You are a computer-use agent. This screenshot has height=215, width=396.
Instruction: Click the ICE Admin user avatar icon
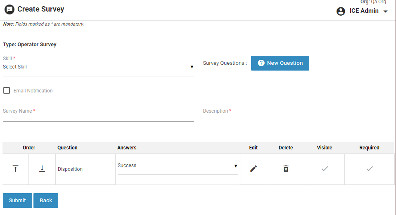coord(341,11)
